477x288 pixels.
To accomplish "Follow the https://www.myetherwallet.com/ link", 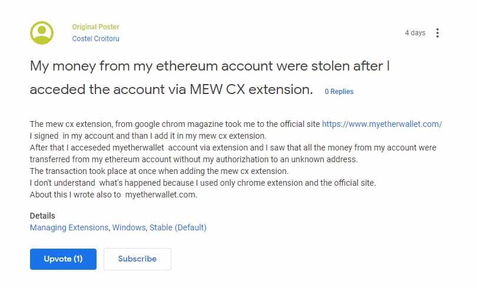I will [382, 124].
